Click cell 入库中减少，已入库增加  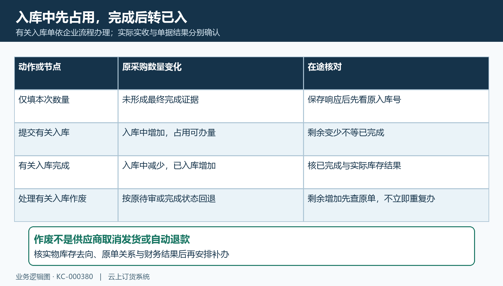point(211,172)
